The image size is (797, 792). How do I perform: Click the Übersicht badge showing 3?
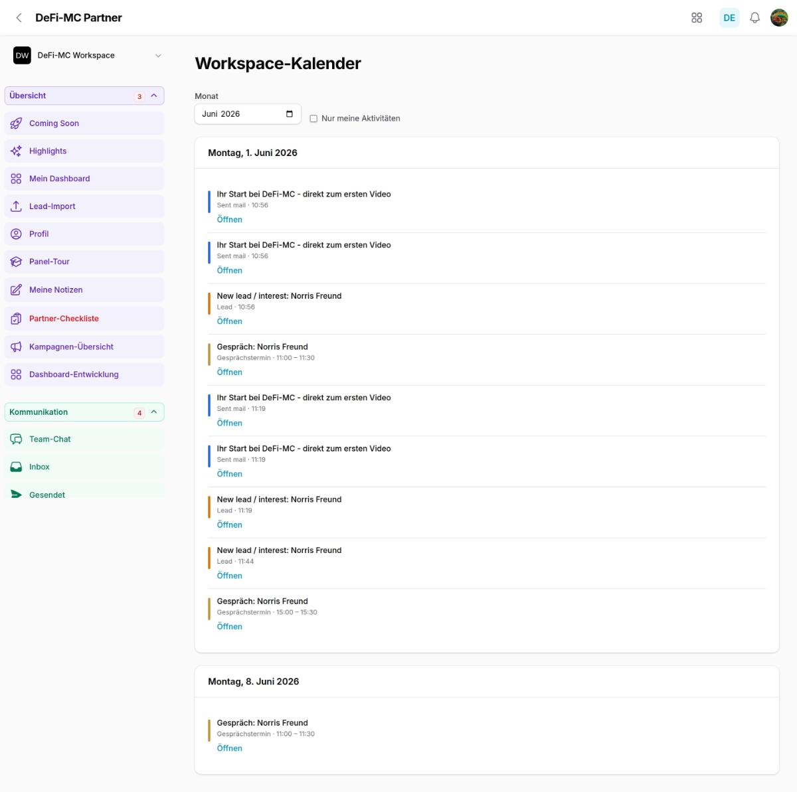(x=139, y=96)
